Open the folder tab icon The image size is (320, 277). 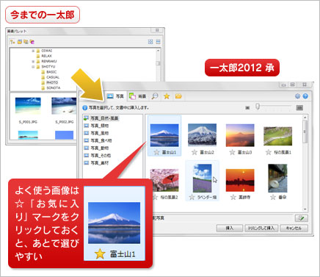pos(178,96)
